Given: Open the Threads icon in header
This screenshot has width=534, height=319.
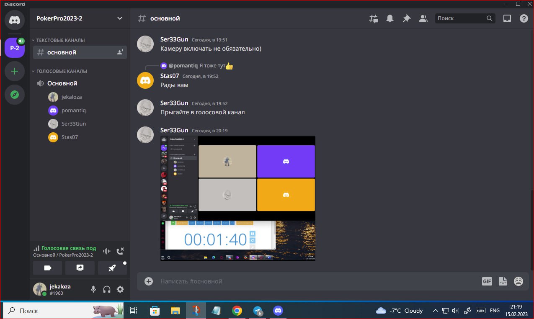Looking at the screenshot, I should click(x=373, y=18).
